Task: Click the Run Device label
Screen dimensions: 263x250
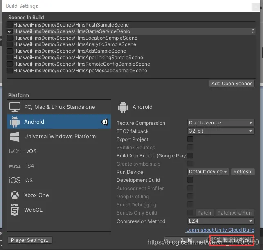Action: coord(130,172)
